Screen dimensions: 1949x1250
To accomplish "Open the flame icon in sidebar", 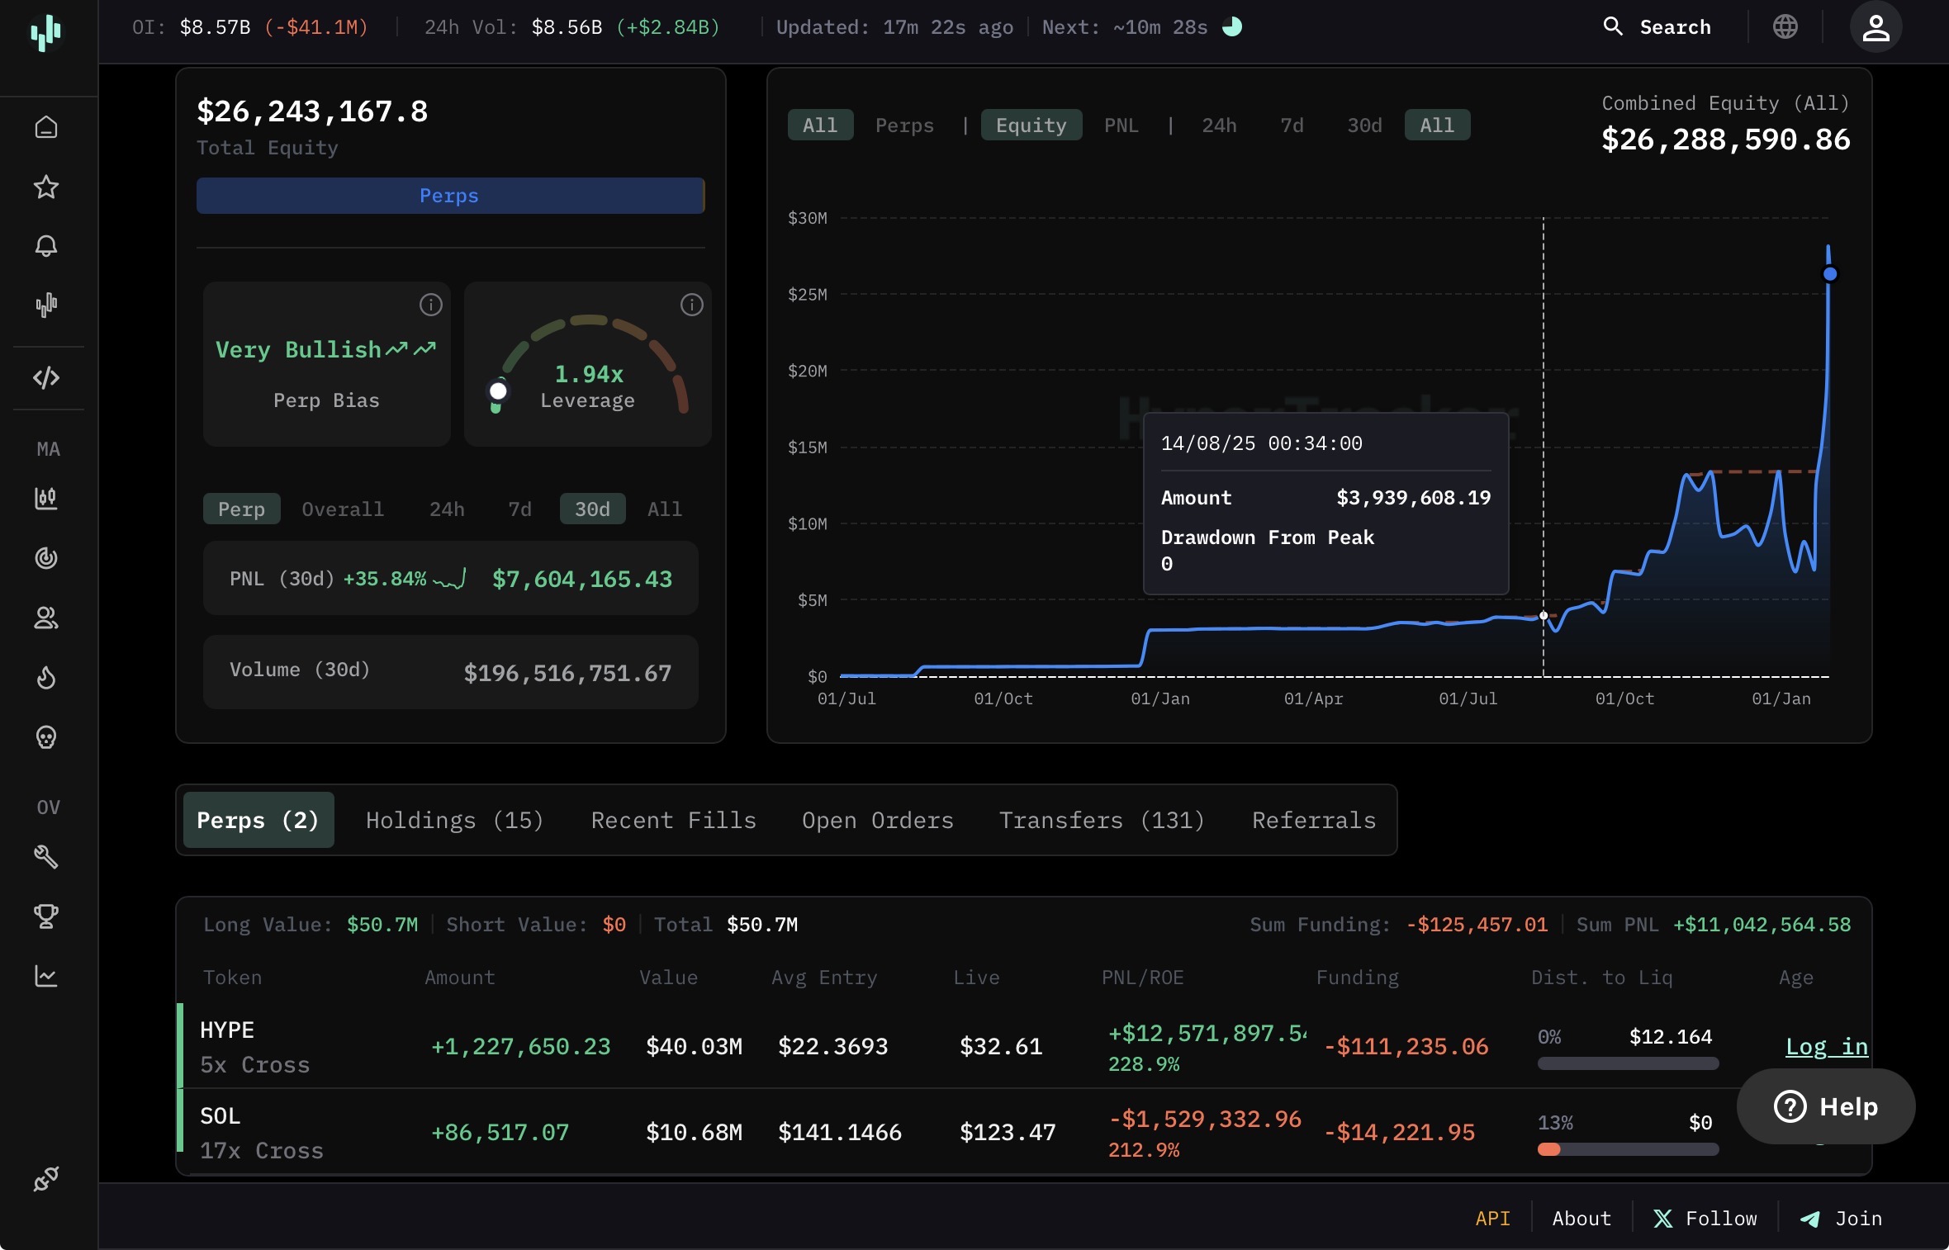I will click(46, 678).
